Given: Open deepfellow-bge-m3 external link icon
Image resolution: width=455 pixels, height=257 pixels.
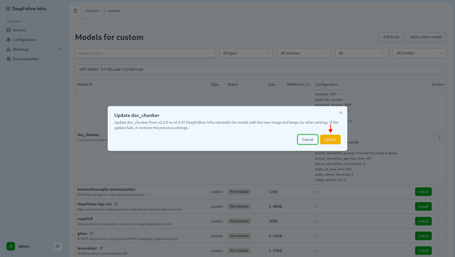Looking at the screenshot, I should [116, 204].
